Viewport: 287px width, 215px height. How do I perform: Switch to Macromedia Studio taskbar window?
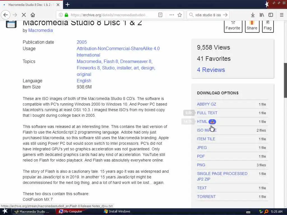pos(33,212)
